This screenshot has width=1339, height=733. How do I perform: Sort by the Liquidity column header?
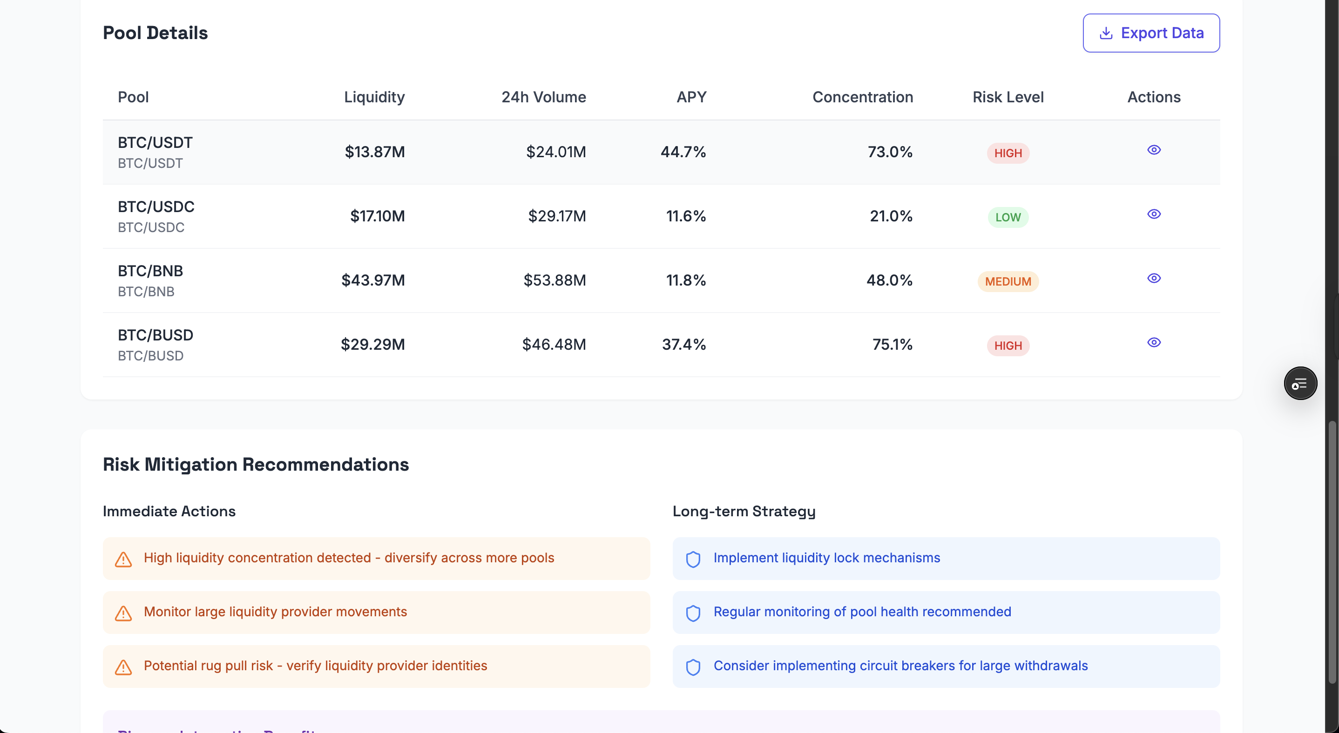pos(374,97)
